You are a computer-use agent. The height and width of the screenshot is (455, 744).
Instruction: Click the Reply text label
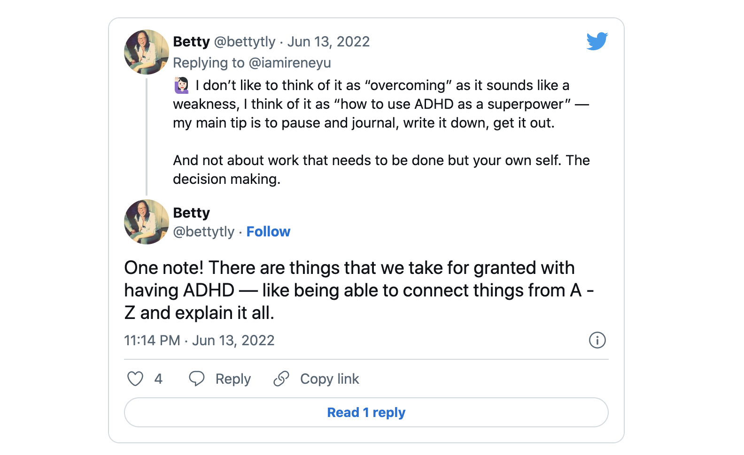click(x=233, y=379)
